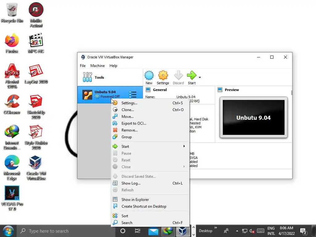316x237 pixels.
Task: Open LayOut 2020 desktop icon
Action: 36,73
